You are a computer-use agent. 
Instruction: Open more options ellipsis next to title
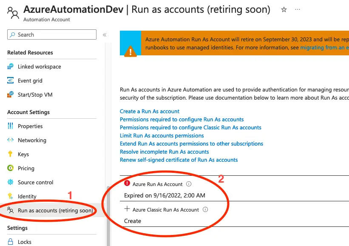click(x=297, y=10)
